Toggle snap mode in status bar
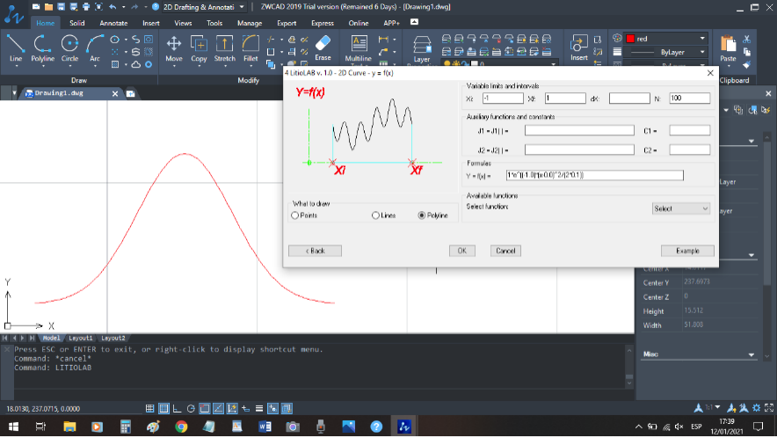This screenshot has width=777, height=438. (163, 409)
